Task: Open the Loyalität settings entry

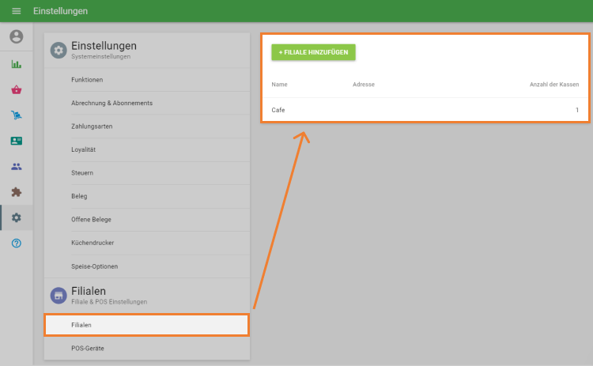Action: [84, 149]
